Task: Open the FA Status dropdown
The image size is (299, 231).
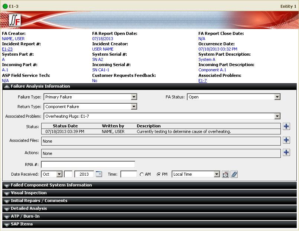Action: (277, 97)
